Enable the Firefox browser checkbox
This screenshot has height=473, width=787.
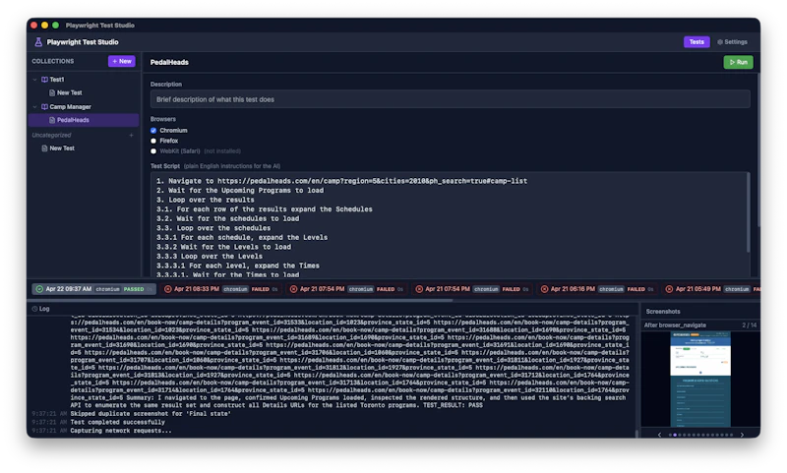pos(153,141)
